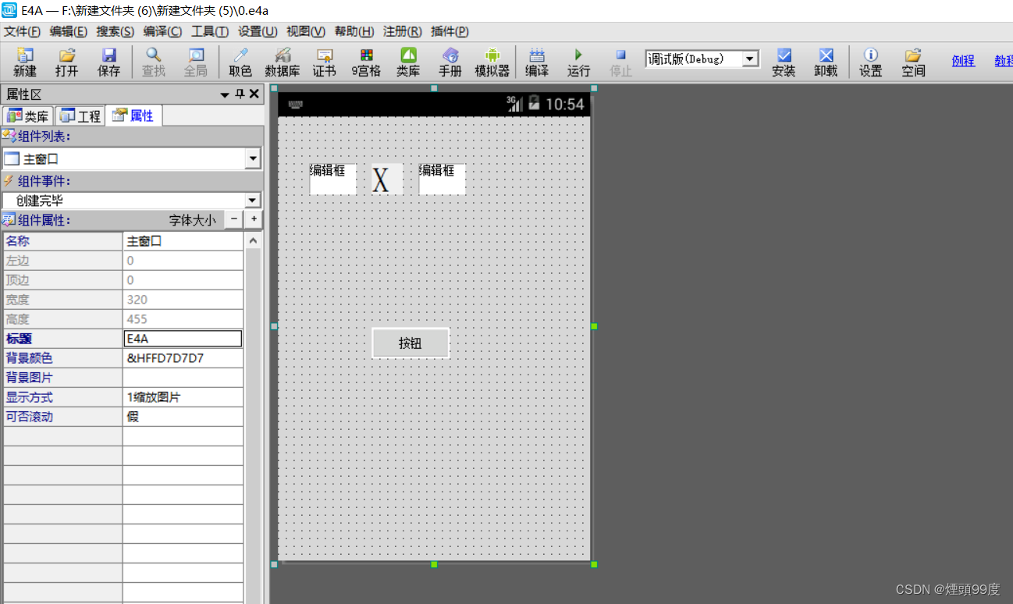Click the 标题 value field E4A
Viewport: 1013px width, 604px height.
pos(183,339)
